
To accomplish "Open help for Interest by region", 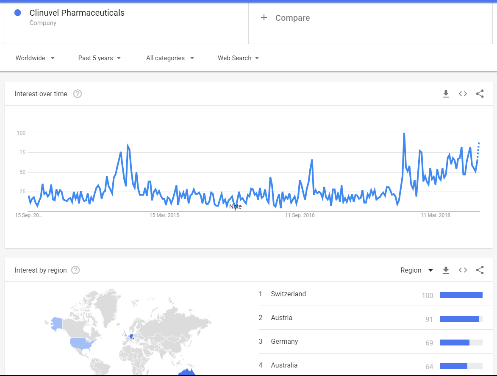I will pos(75,270).
